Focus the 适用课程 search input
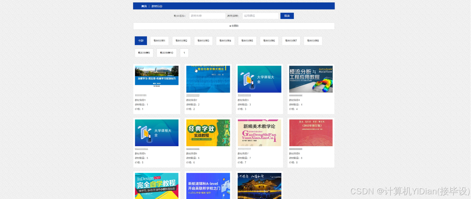 (x=260, y=16)
